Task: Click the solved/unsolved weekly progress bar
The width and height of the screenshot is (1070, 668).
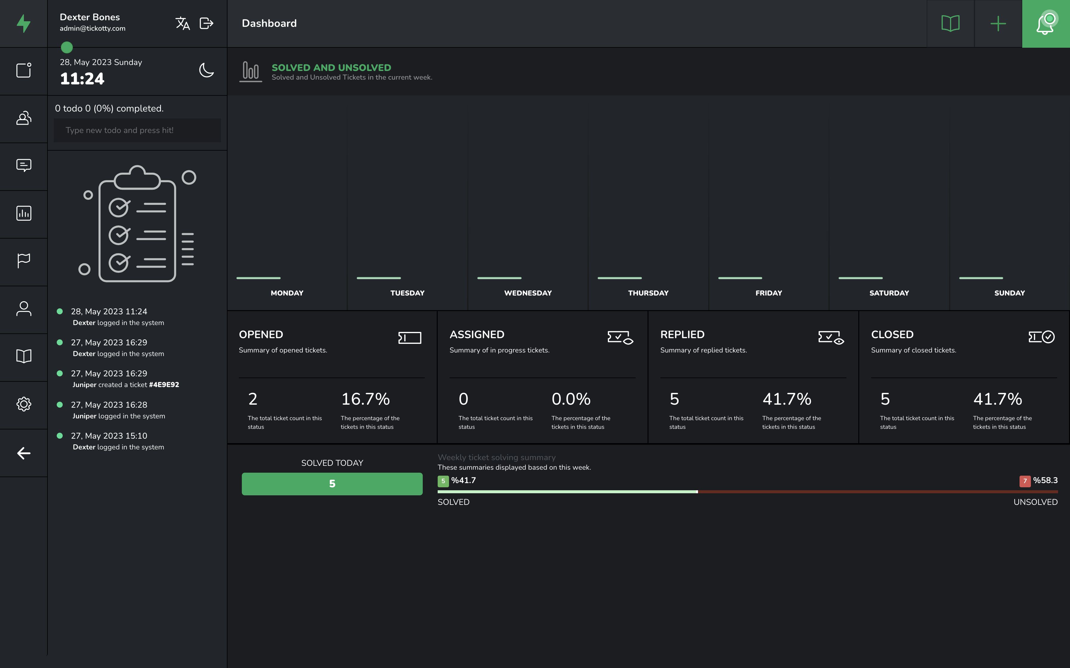Action: [x=747, y=492]
